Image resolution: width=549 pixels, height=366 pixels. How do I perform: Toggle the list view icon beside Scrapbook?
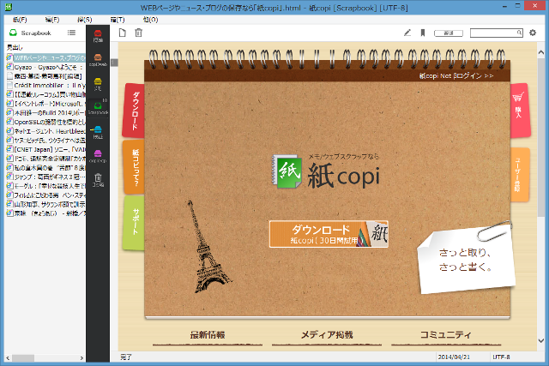[71, 33]
